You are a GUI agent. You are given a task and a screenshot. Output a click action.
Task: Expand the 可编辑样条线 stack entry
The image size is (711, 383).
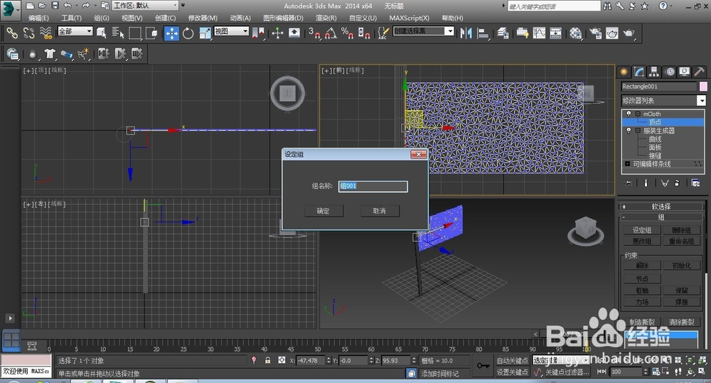pos(628,163)
